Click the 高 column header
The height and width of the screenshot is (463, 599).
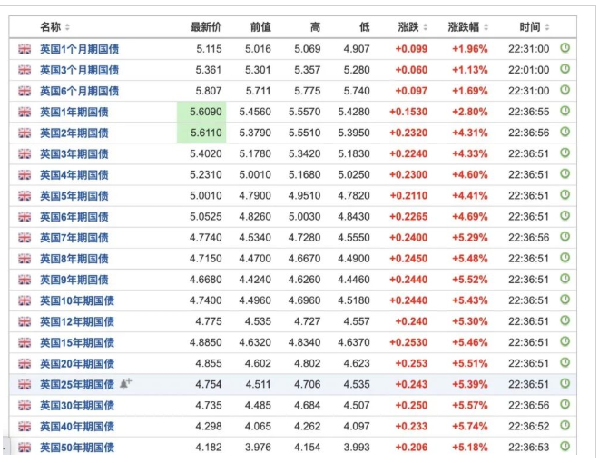(315, 27)
